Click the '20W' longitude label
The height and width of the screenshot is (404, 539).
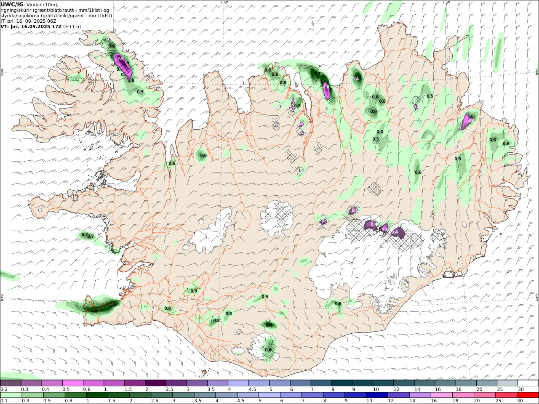point(224,2)
